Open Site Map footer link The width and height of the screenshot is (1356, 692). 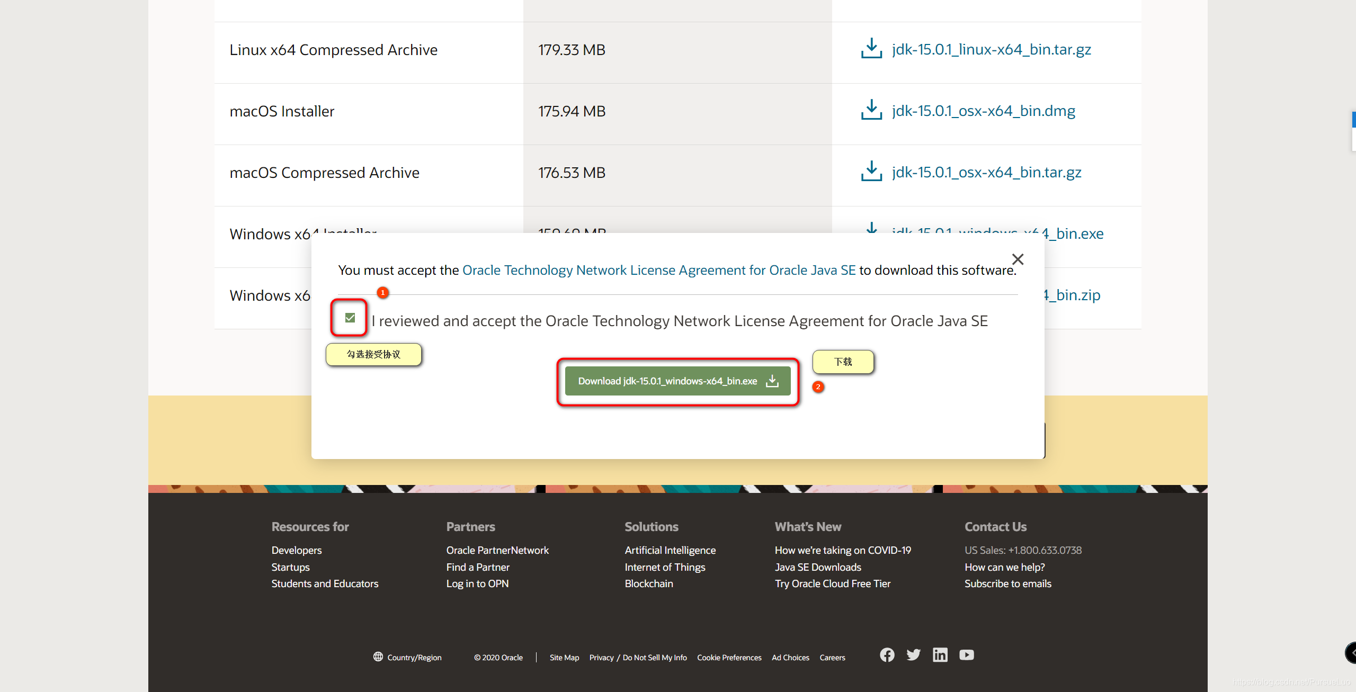coord(564,658)
